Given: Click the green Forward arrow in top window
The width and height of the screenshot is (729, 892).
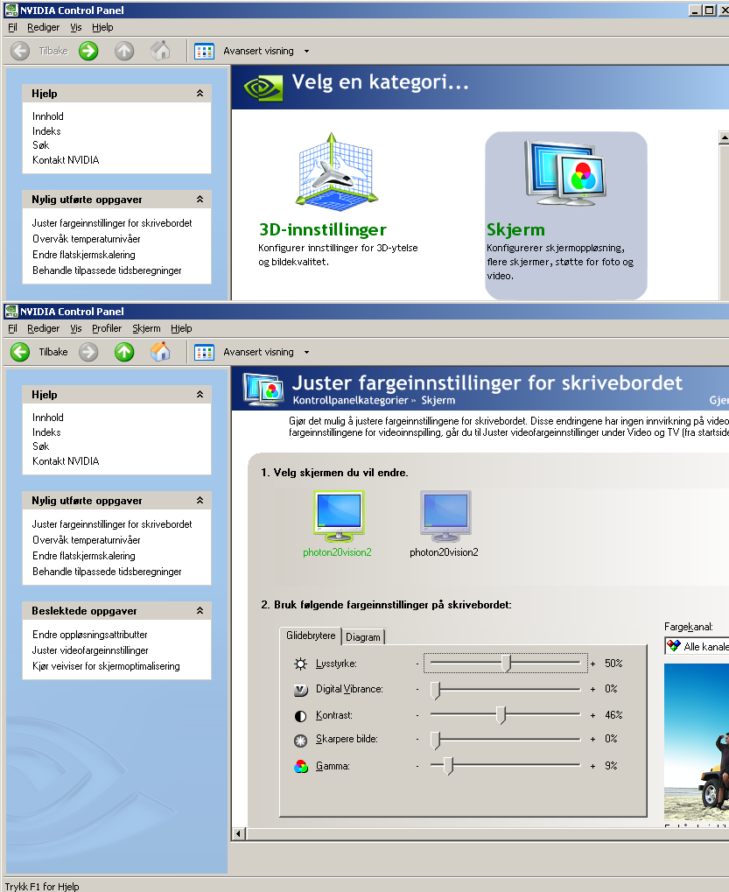Looking at the screenshot, I should (x=88, y=51).
